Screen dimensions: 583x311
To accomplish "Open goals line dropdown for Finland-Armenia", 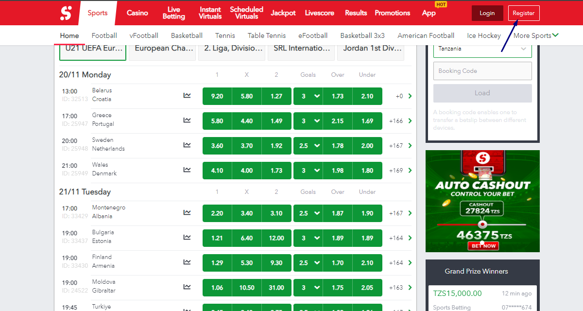I will pos(308,263).
